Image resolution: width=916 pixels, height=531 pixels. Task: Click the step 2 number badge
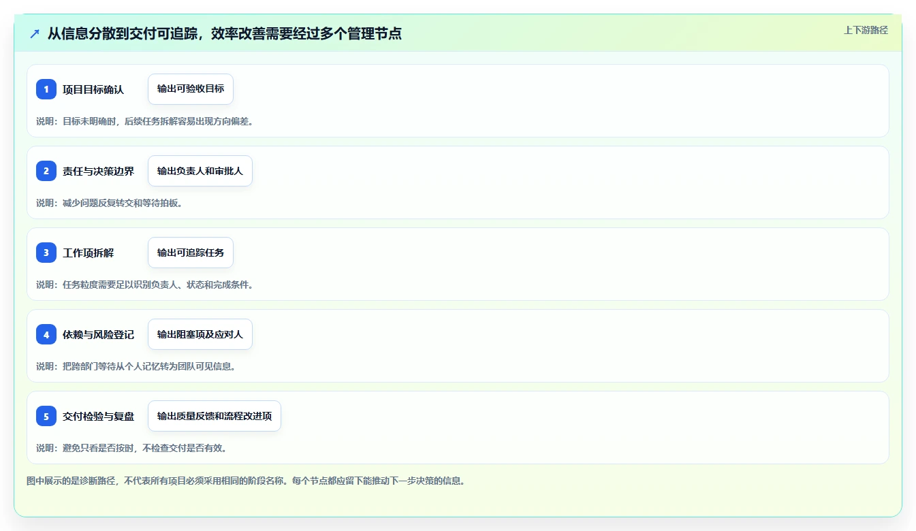click(46, 171)
